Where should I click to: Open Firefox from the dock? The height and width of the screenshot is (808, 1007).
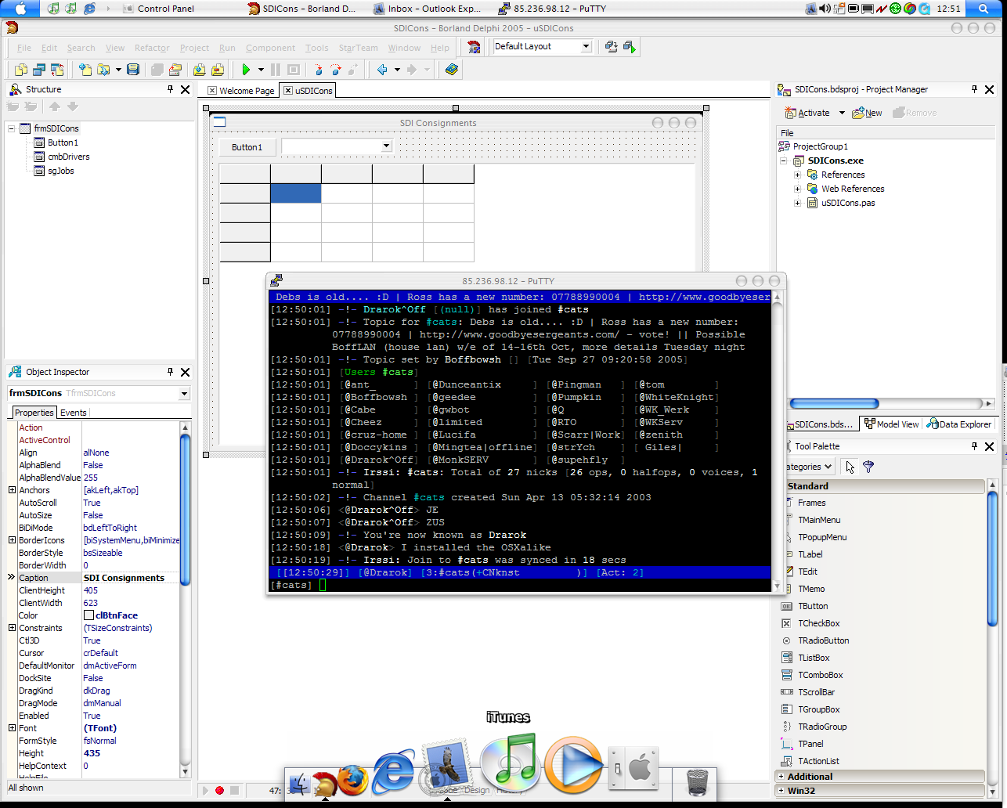pos(352,780)
